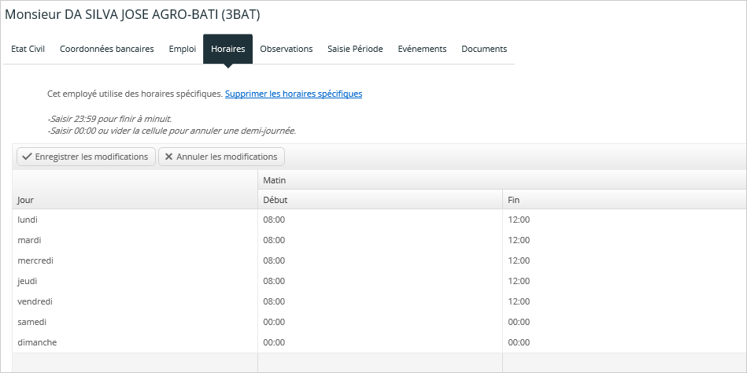Edit lundi morning start time cell
Screen dimensions: 747x373
click(x=380, y=220)
